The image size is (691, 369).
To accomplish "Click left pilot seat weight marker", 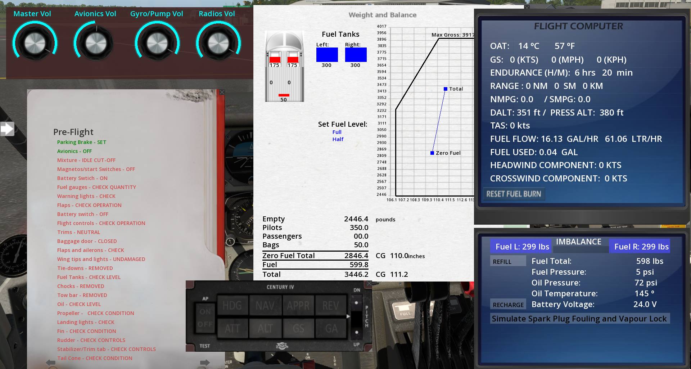I will point(275,59).
